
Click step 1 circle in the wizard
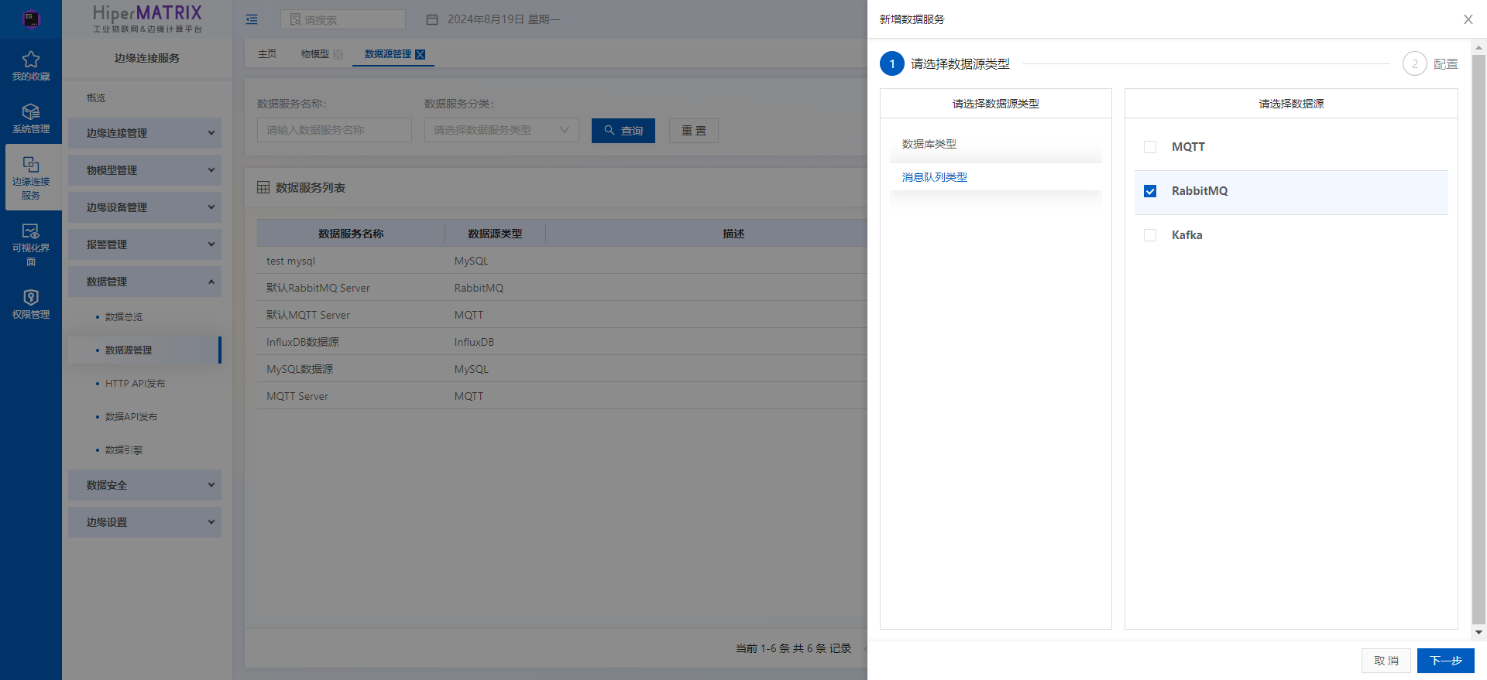[x=892, y=63]
